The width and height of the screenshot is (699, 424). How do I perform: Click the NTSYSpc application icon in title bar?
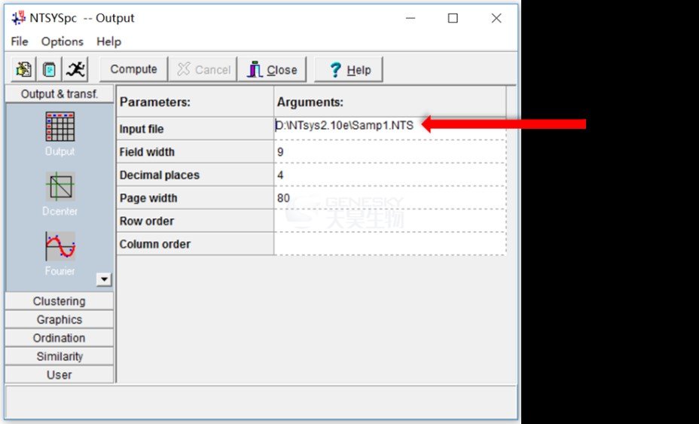pyautogui.click(x=19, y=18)
